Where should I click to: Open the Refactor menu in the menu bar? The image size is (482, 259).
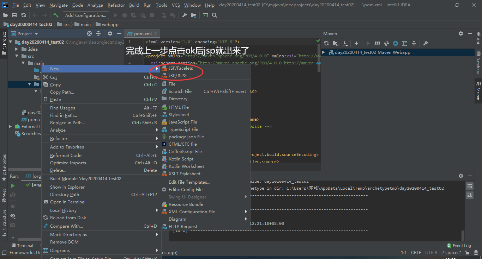point(115,5)
